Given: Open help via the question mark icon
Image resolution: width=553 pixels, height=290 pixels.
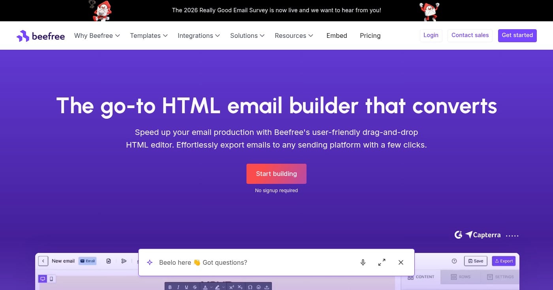Looking at the screenshot, I should (x=454, y=261).
